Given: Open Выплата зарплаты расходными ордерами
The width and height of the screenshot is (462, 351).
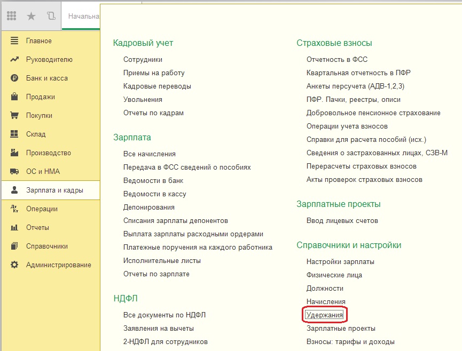Looking at the screenshot, I should 193,234.
